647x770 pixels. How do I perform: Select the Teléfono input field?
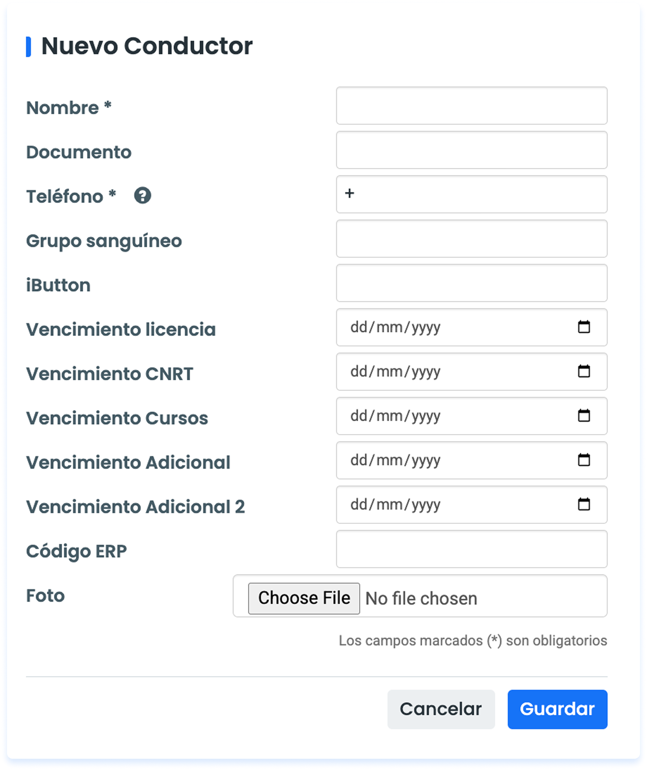(472, 195)
